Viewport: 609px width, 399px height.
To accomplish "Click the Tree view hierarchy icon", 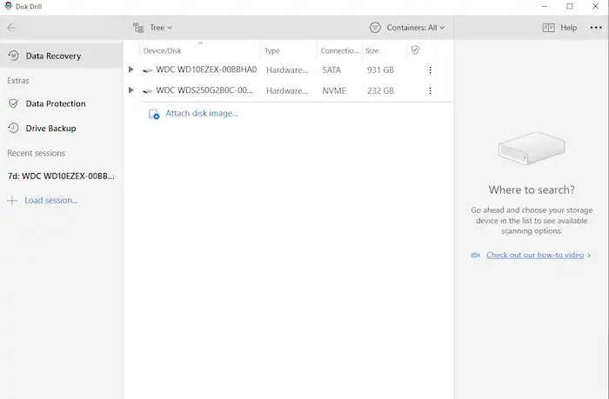I will pyautogui.click(x=138, y=28).
